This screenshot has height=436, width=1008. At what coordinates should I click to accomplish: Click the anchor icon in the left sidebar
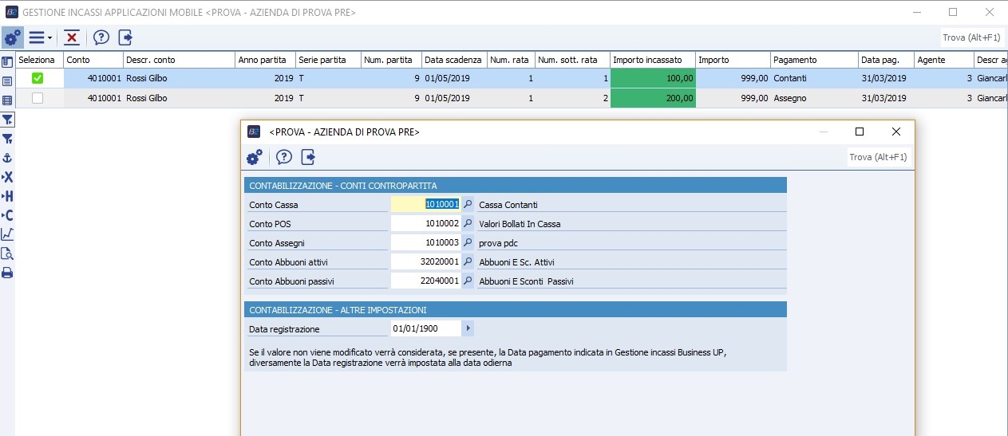point(7,158)
